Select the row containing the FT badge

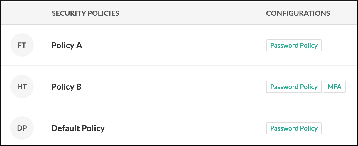pyautogui.click(x=176, y=46)
